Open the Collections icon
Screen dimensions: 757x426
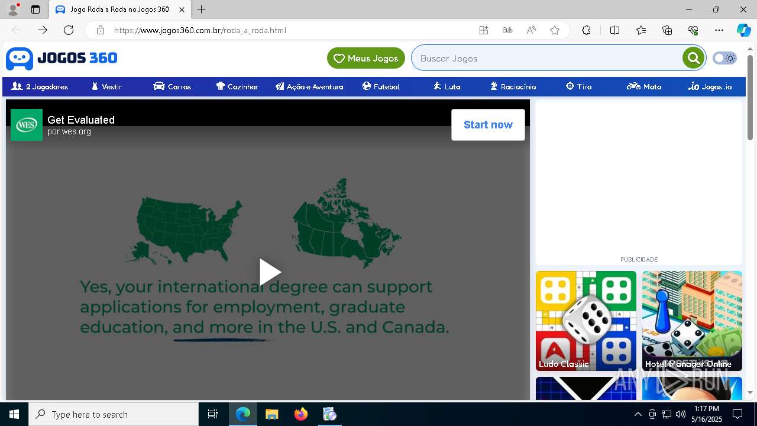(667, 30)
